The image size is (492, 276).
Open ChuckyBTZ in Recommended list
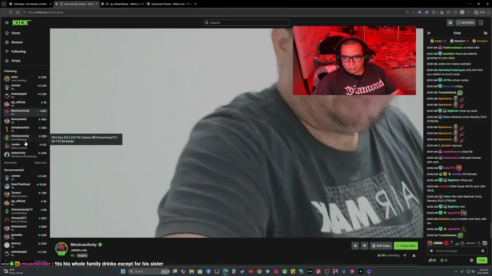point(25,220)
